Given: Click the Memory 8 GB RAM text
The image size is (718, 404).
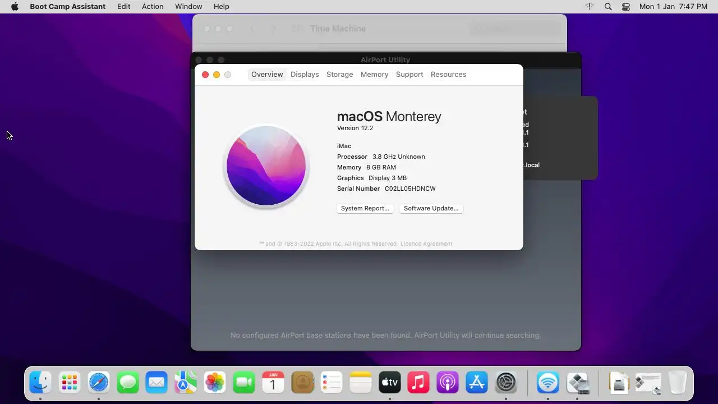Looking at the screenshot, I should point(366,167).
